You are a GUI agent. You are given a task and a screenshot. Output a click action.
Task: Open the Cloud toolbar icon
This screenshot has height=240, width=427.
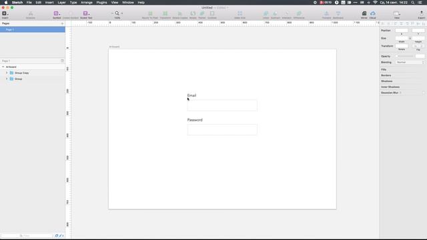[x=373, y=13]
